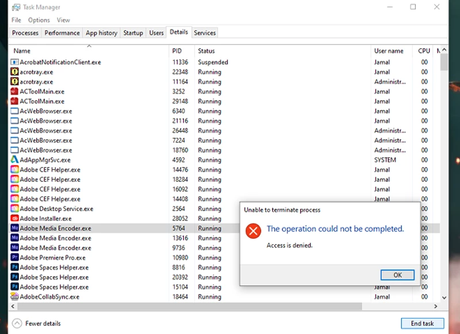Screen dimensions: 460x334
Task: Click icon of Adobe Spaces Helper.exe PID 20392
Action: [14, 277]
